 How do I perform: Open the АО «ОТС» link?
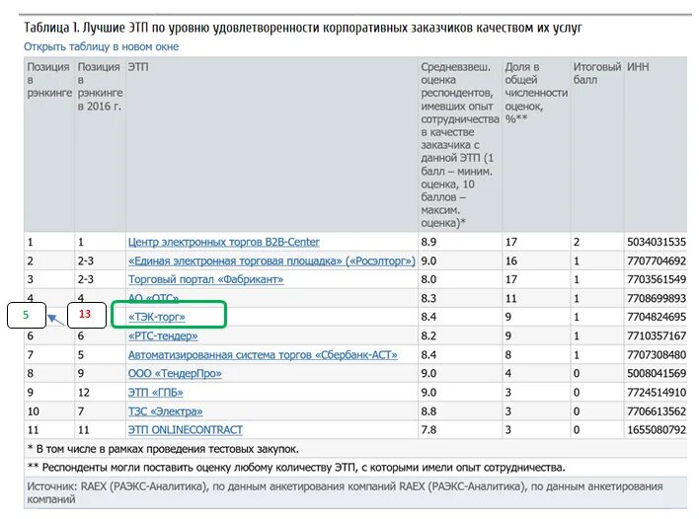(153, 298)
